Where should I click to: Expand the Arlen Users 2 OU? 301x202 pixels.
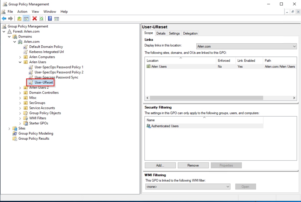[x=20, y=88]
